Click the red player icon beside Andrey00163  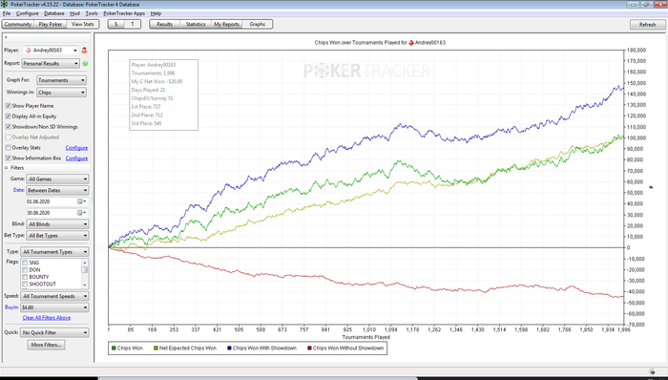(x=84, y=51)
